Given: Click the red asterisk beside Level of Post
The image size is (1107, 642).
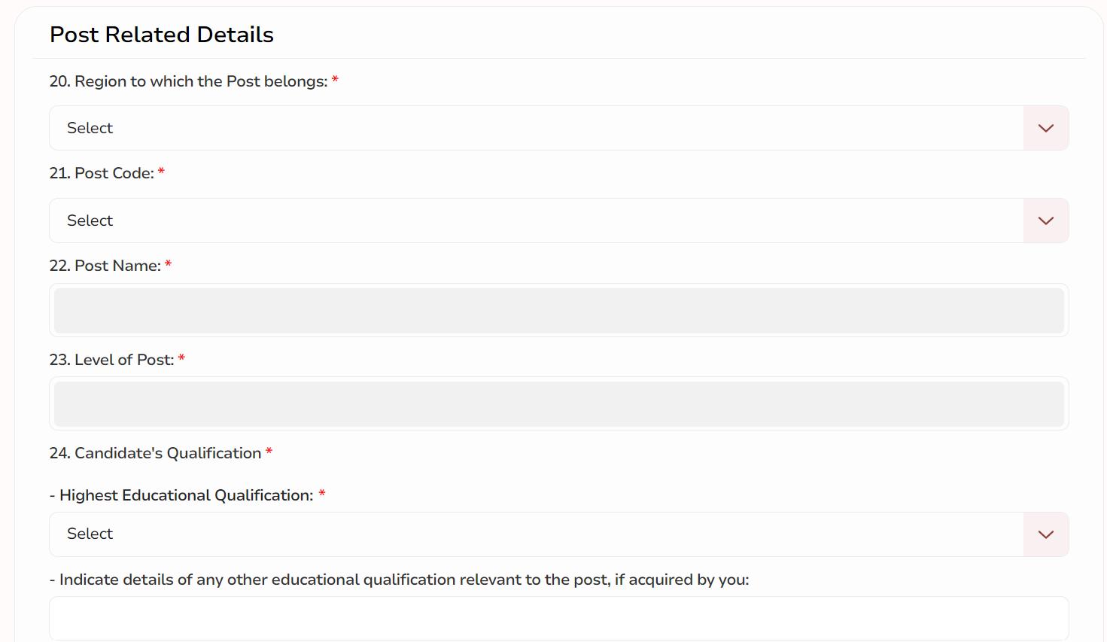Looking at the screenshot, I should (181, 359).
